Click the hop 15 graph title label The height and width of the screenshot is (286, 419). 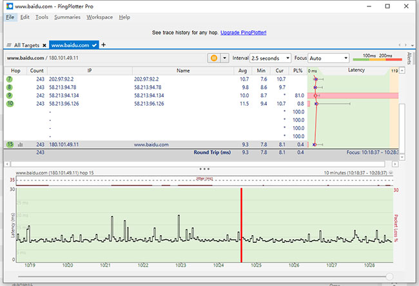tap(55, 173)
